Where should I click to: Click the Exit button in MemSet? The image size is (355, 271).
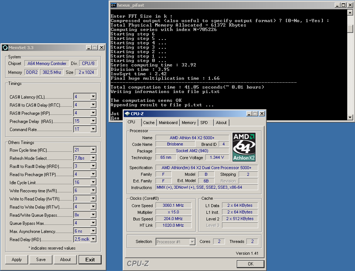point(90,260)
